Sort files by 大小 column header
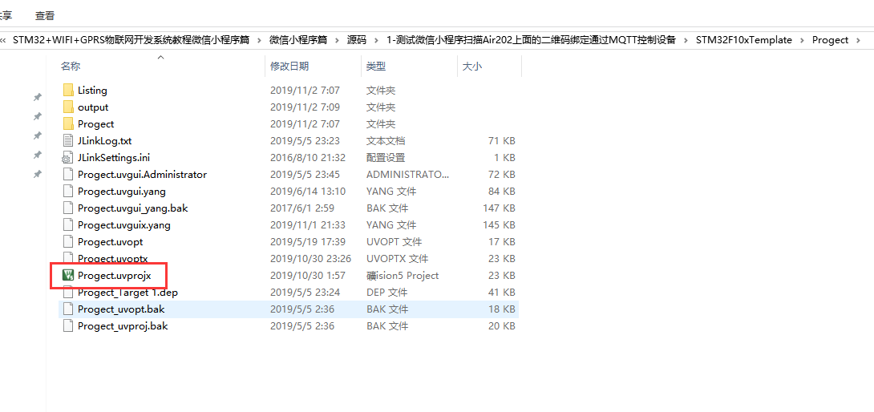This screenshot has height=412, width=874. (x=472, y=67)
